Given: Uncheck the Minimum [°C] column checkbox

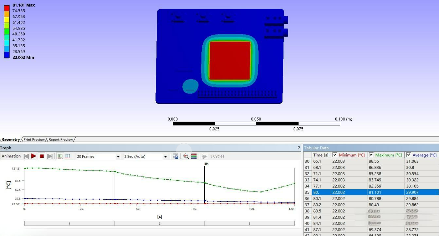Looking at the screenshot, I should [334, 155].
